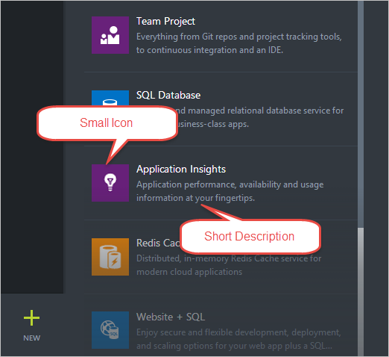389x357 pixels.
Task: Click 'and scaling options for your web app' line
Action: (x=234, y=346)
